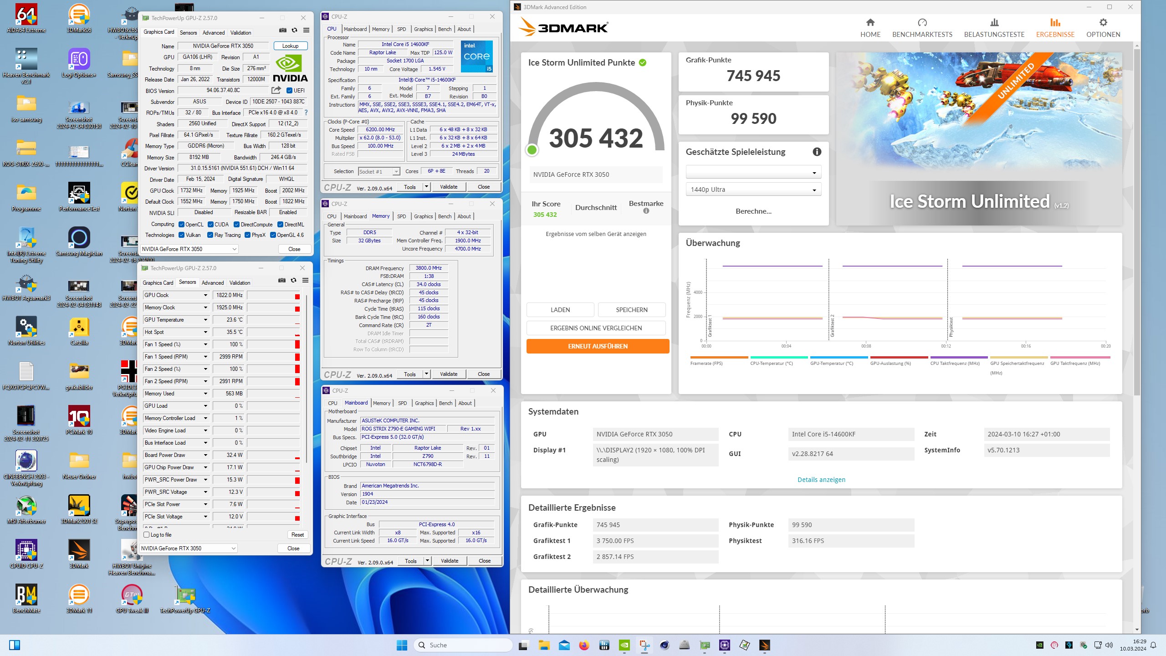The width and height of the screenshot is (1166, 656).
Task: Click ERNEUT AUSFÜHREN button
Action: click(x=598, y=346)
